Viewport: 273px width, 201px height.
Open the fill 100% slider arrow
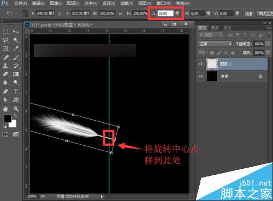coord(268,53)
